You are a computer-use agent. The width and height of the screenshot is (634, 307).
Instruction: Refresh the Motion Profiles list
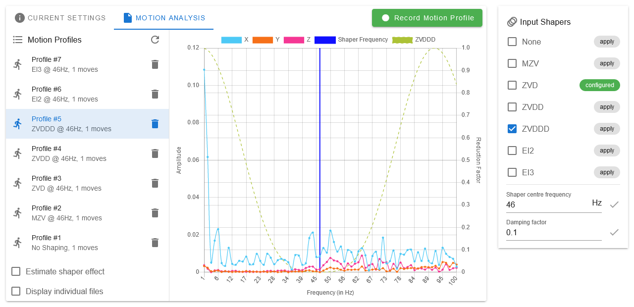(x=155, y=40)
